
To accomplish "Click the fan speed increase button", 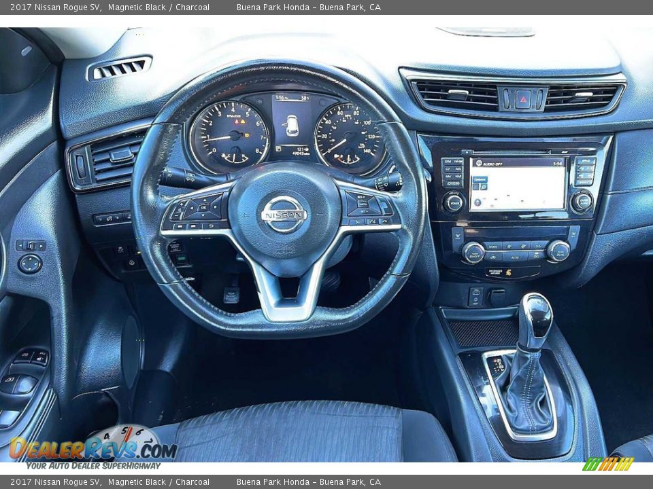I will pos(524,247).
